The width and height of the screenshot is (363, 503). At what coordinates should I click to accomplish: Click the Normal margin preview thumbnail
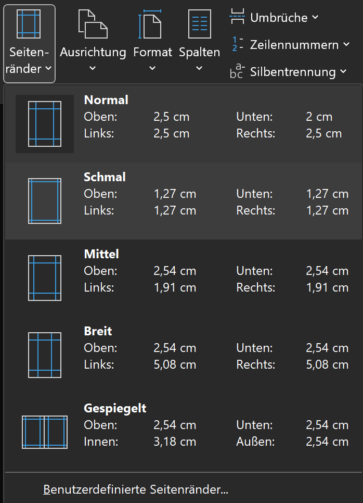pos(45,124)
